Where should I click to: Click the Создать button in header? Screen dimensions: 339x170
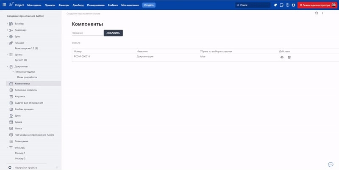point(149,5)
